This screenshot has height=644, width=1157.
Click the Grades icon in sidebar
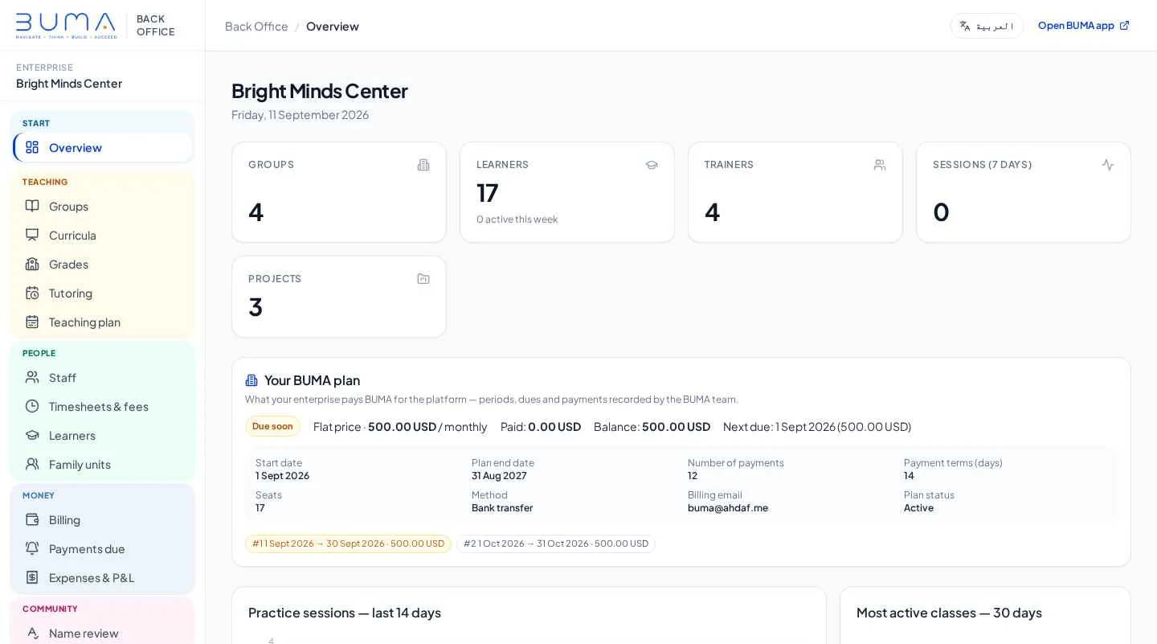click(x=32, y=264)
